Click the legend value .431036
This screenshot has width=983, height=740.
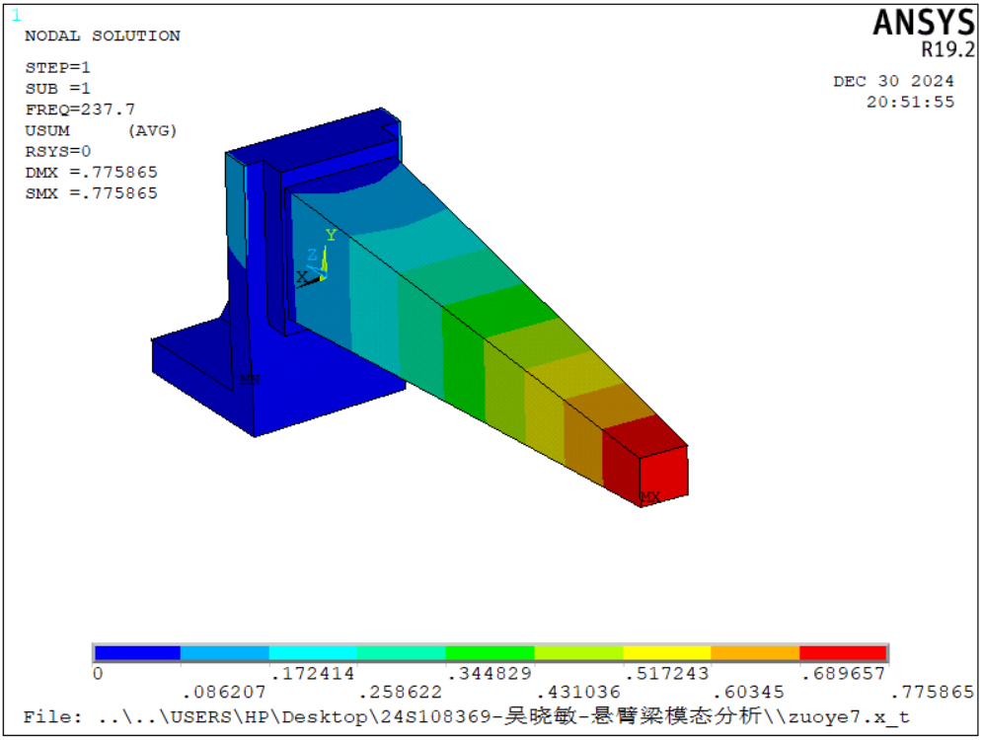(578, 693)
